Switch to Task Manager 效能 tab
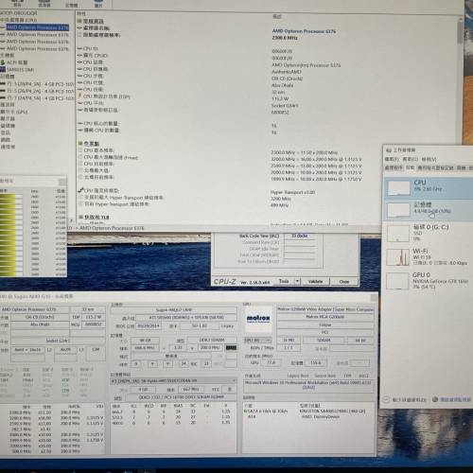 pyautogui.click(x=410, y=167)
